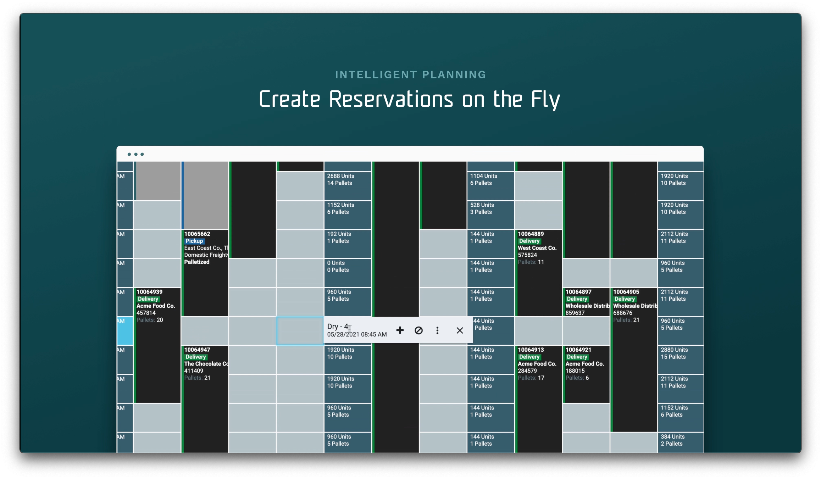Click the window control dots in the title bar
Image resolution: width=821 pixels, height=479 pixels.
(x=135, y=154)
